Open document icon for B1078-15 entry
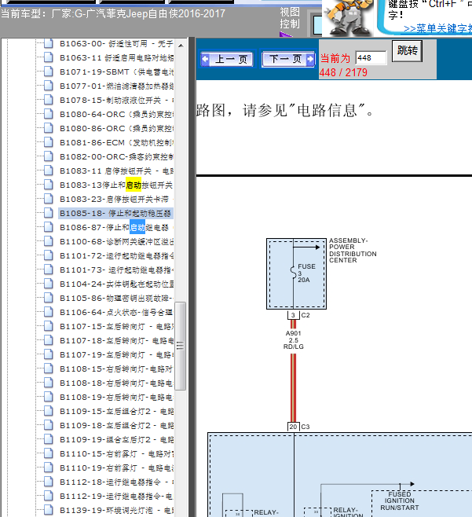The image size is (472, 517). (x=49, y=100)
